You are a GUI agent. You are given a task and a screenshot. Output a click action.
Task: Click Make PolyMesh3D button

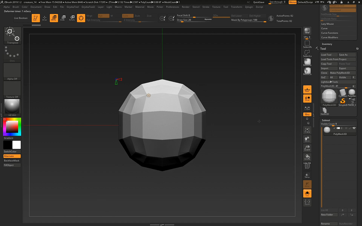342,73
